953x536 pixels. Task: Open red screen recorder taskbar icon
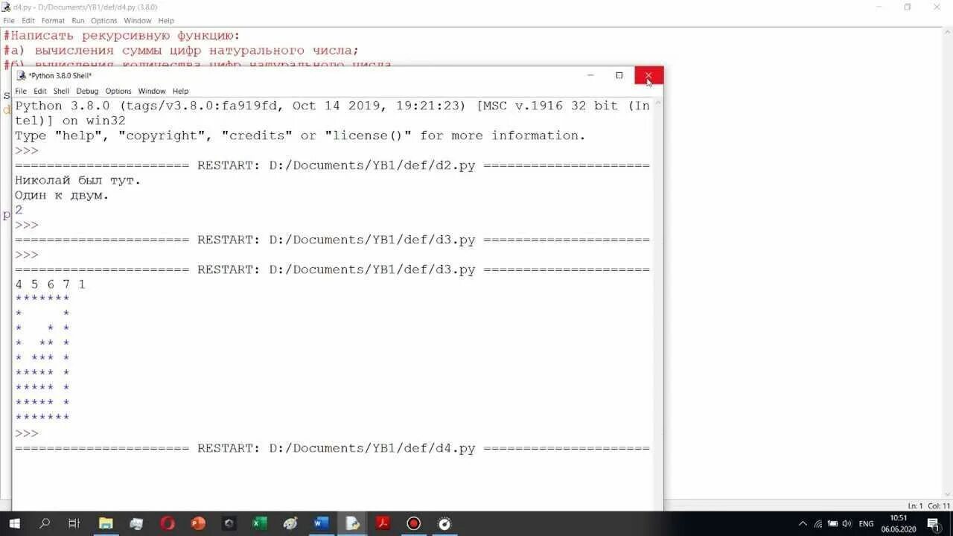(x=413, y=523)
